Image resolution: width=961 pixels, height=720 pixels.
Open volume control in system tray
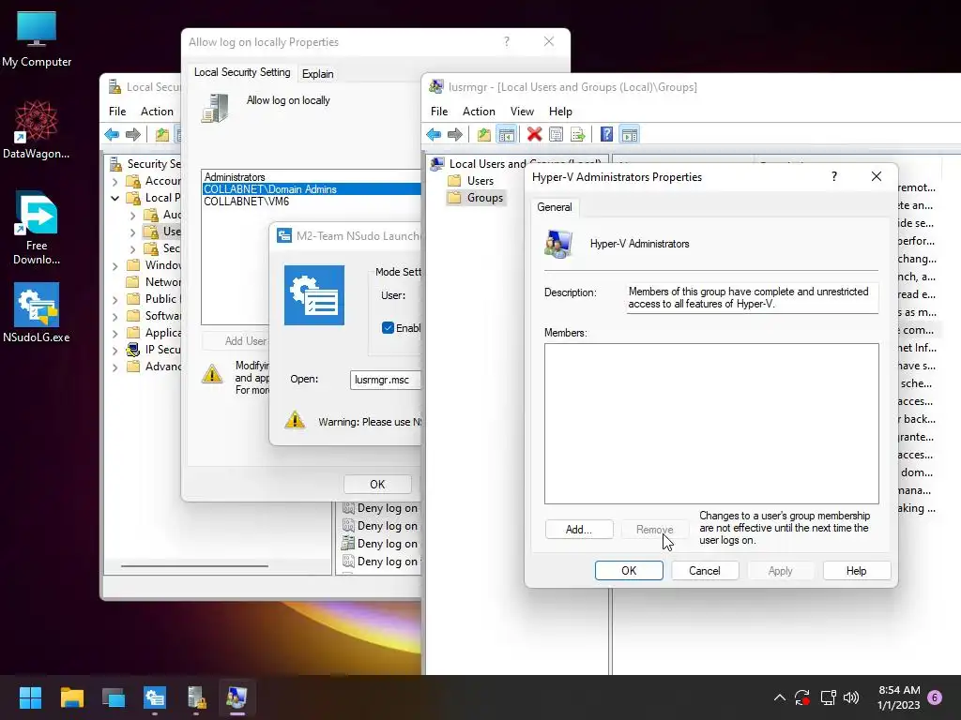[851, 697]
